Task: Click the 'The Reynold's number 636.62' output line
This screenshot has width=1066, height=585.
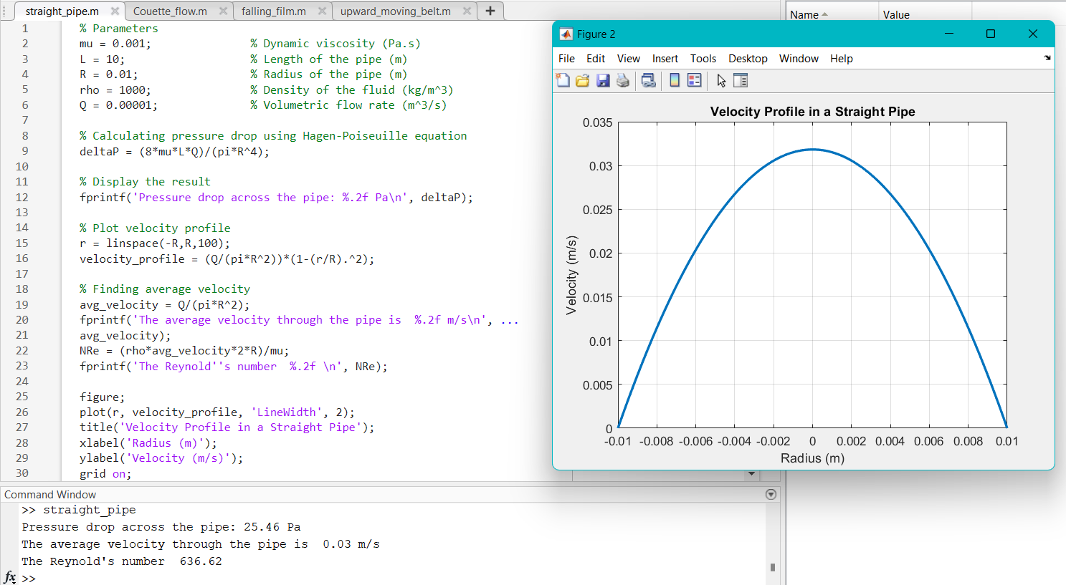Action: click(122, 561)
